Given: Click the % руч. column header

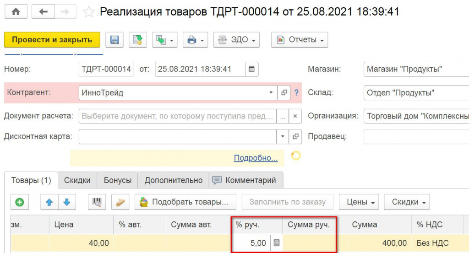Looking at the screenshot, I should click(256, 225).
